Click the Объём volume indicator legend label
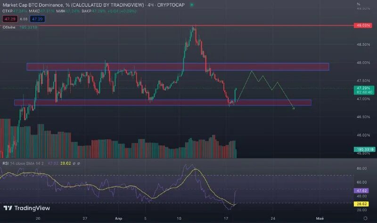Viewport: 377px width, 223px height. coord(9,27)
